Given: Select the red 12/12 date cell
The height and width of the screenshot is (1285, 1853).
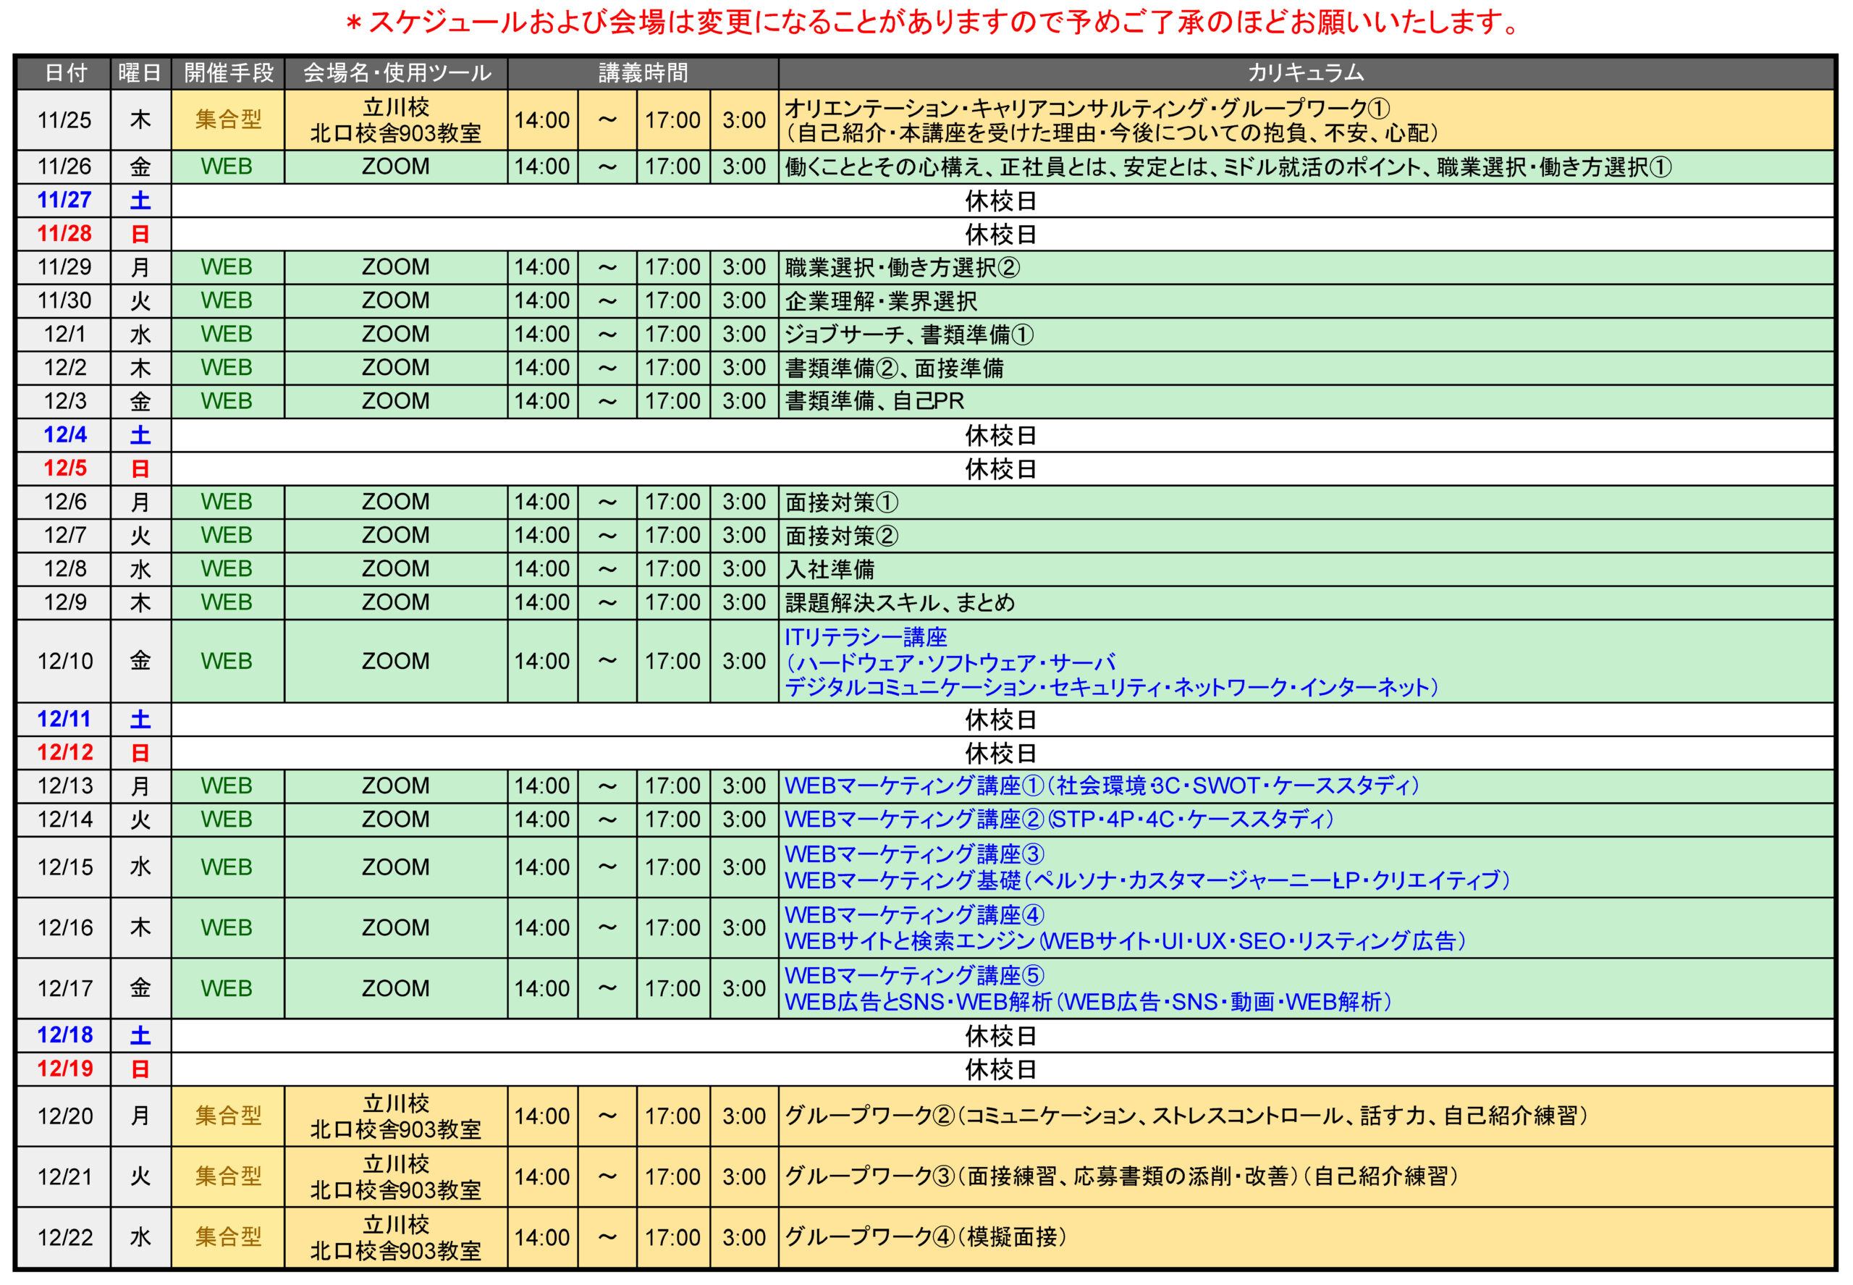Looking at the screenshot, I should pyautogui.click(x=64, y=754).
